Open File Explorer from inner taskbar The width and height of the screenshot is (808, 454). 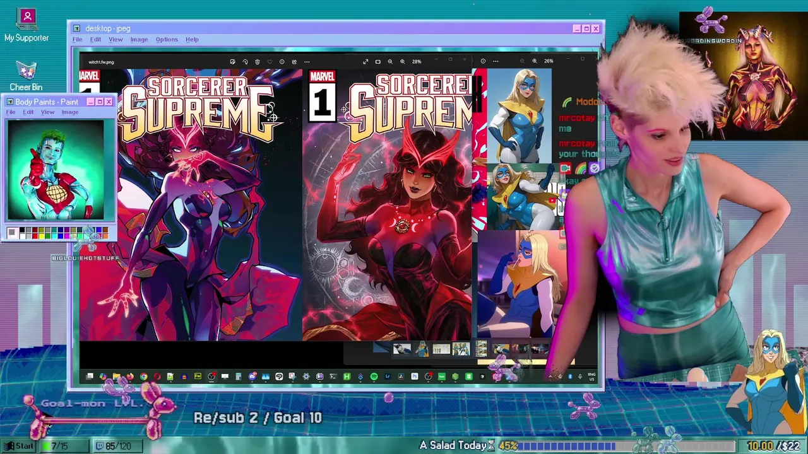coord(116,376)
